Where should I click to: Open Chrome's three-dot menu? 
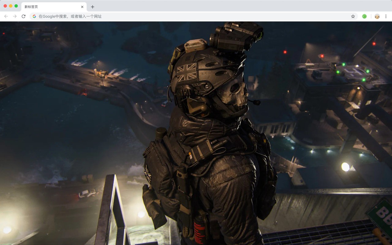click(x=386, y=16)
